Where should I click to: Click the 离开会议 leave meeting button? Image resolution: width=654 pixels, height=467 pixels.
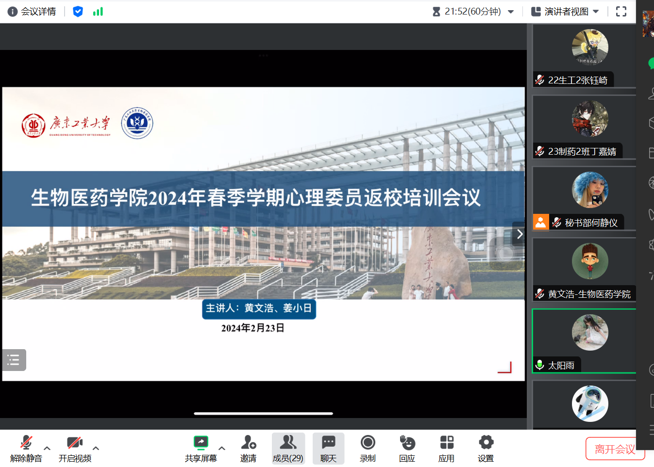[614, 449]
